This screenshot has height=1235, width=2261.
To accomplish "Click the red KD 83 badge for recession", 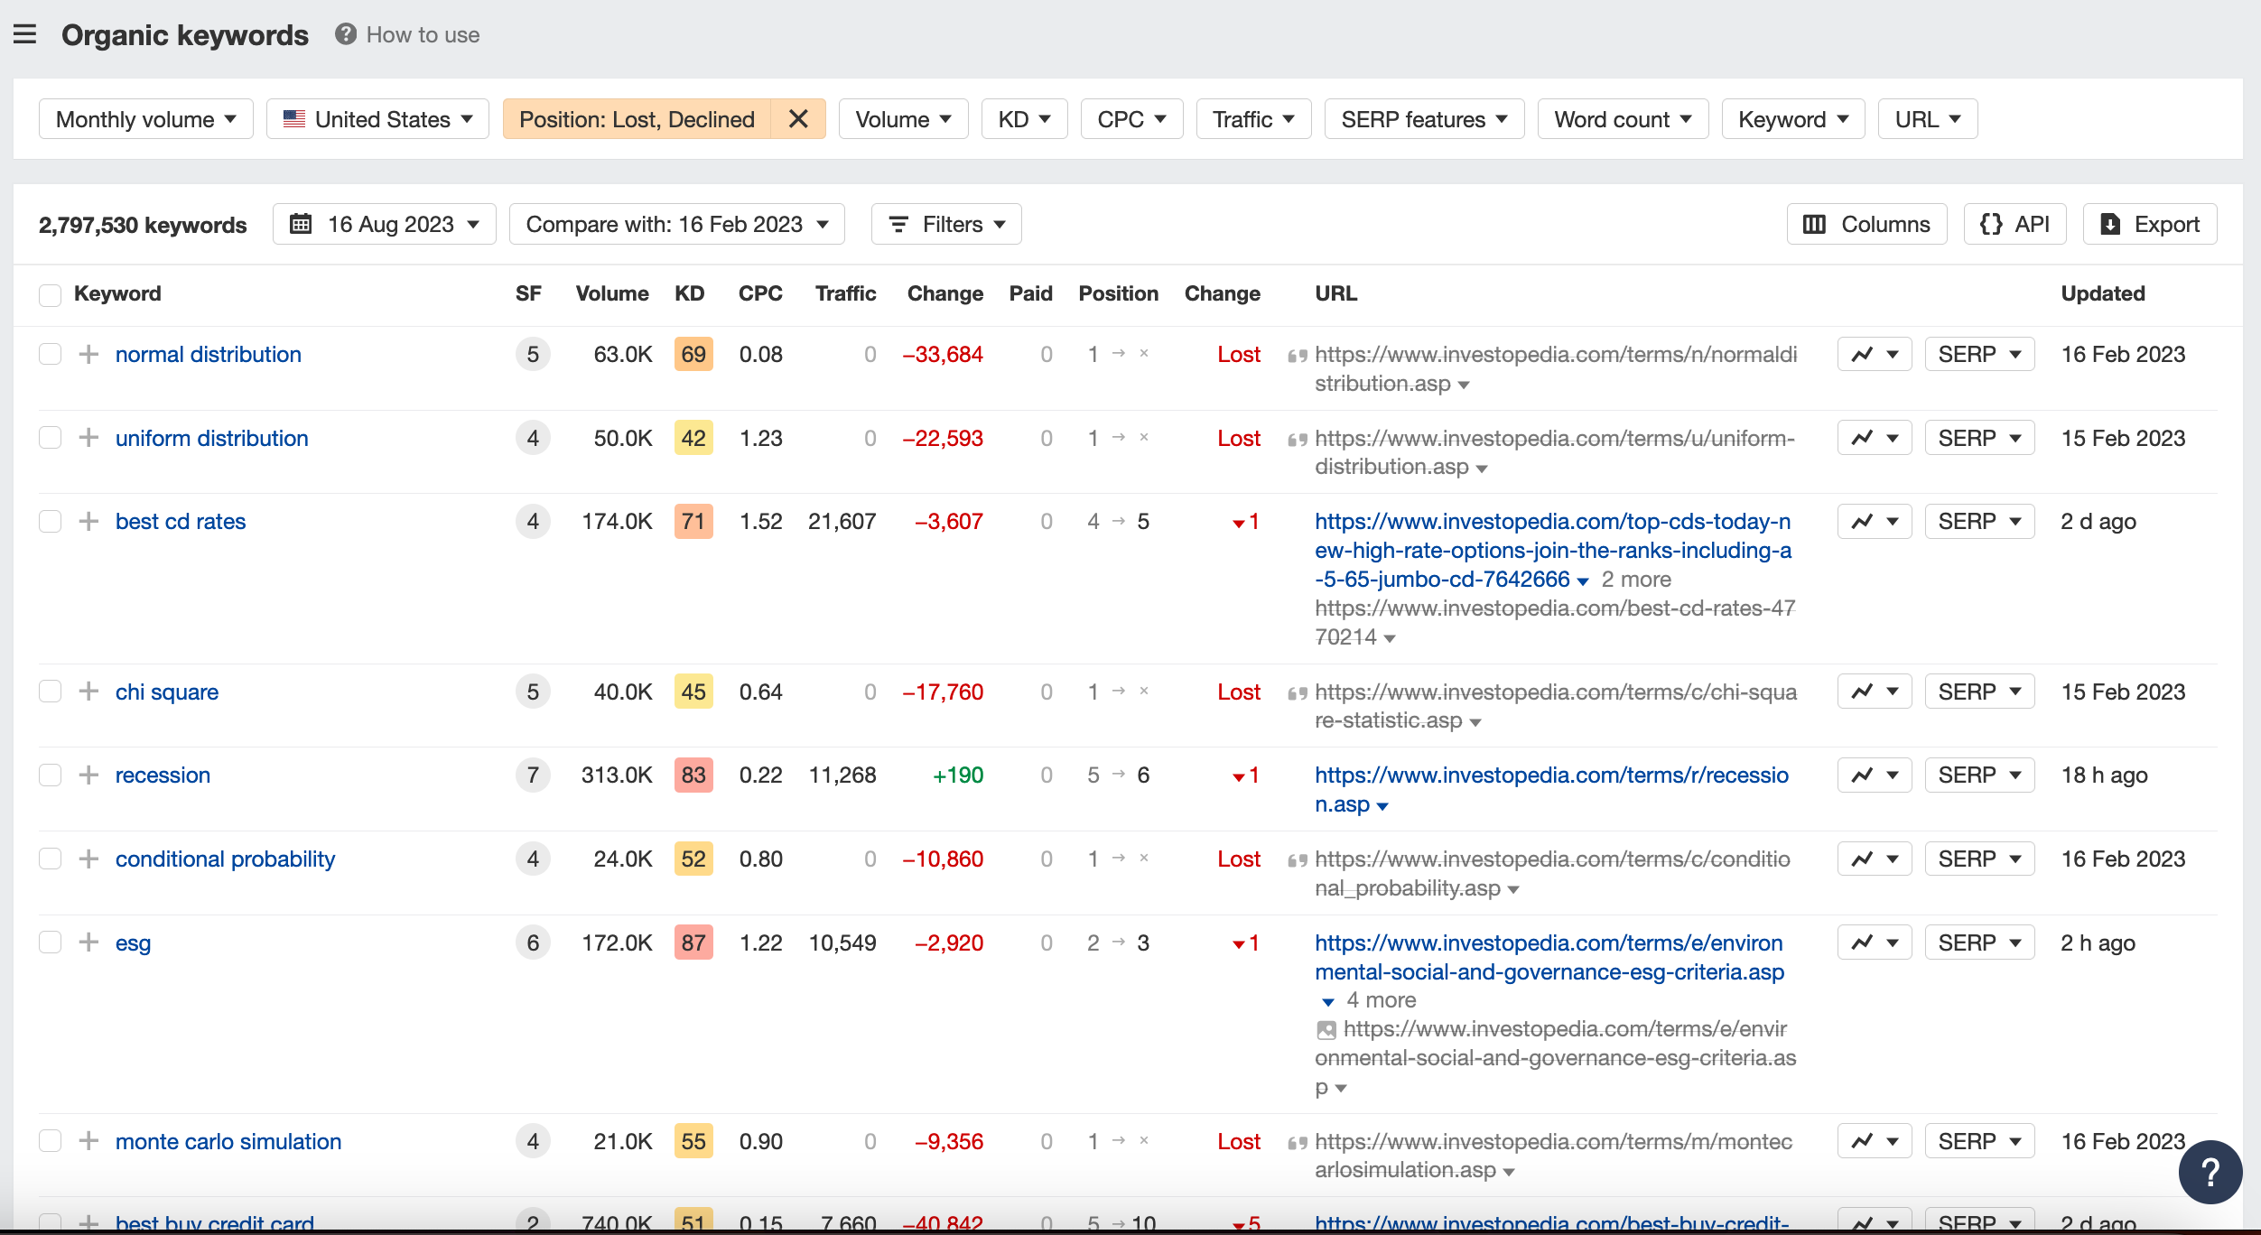I will (x=693, y=775).
